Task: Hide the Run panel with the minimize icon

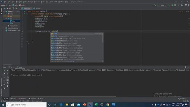Action: click(189, 67)
